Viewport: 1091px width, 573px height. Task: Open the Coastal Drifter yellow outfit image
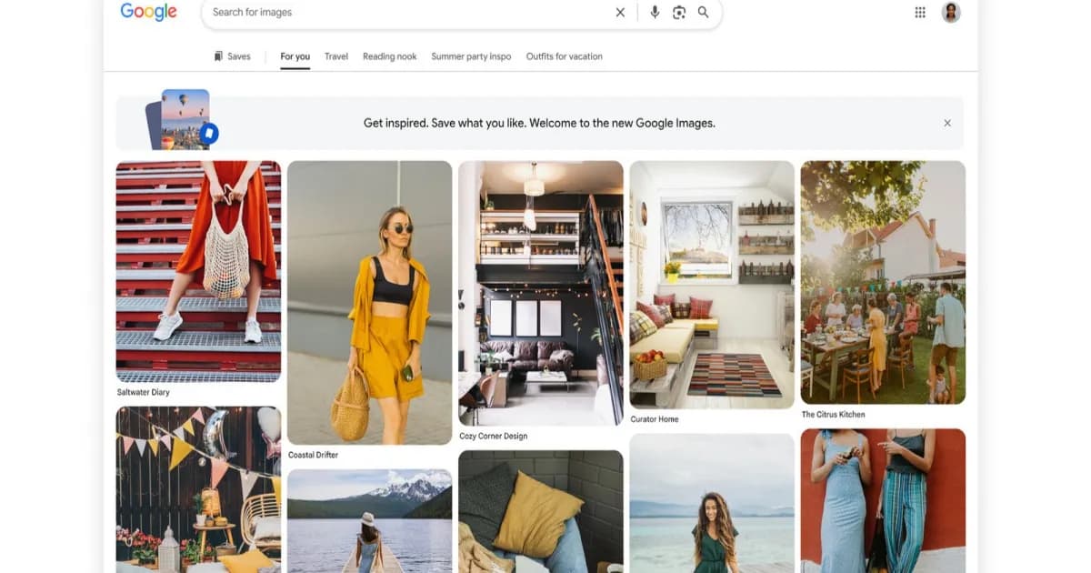pyautogui.click(x=369, y=302)
